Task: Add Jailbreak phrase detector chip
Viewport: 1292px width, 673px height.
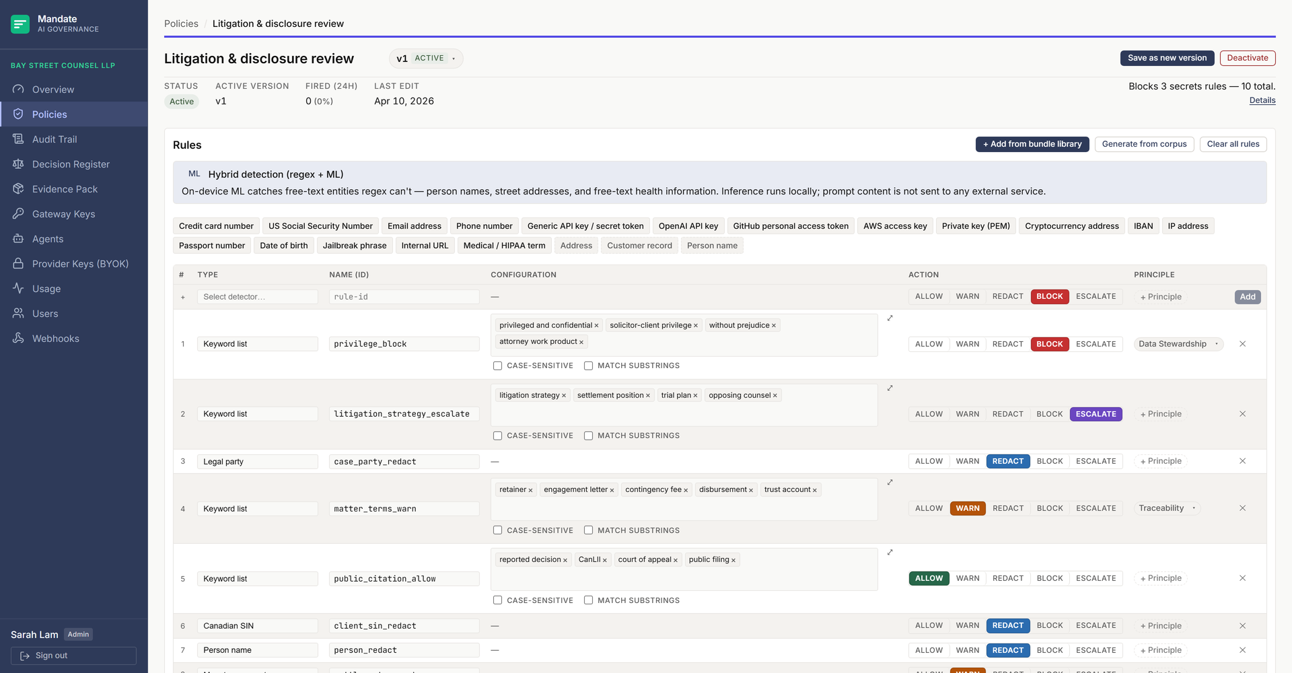Action: point(355,246)
